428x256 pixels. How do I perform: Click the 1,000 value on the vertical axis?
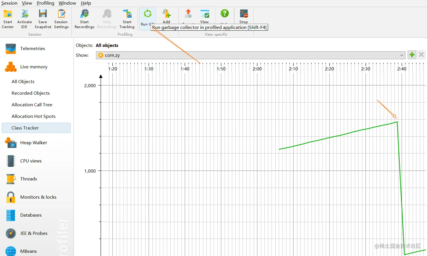coord(90,171)
